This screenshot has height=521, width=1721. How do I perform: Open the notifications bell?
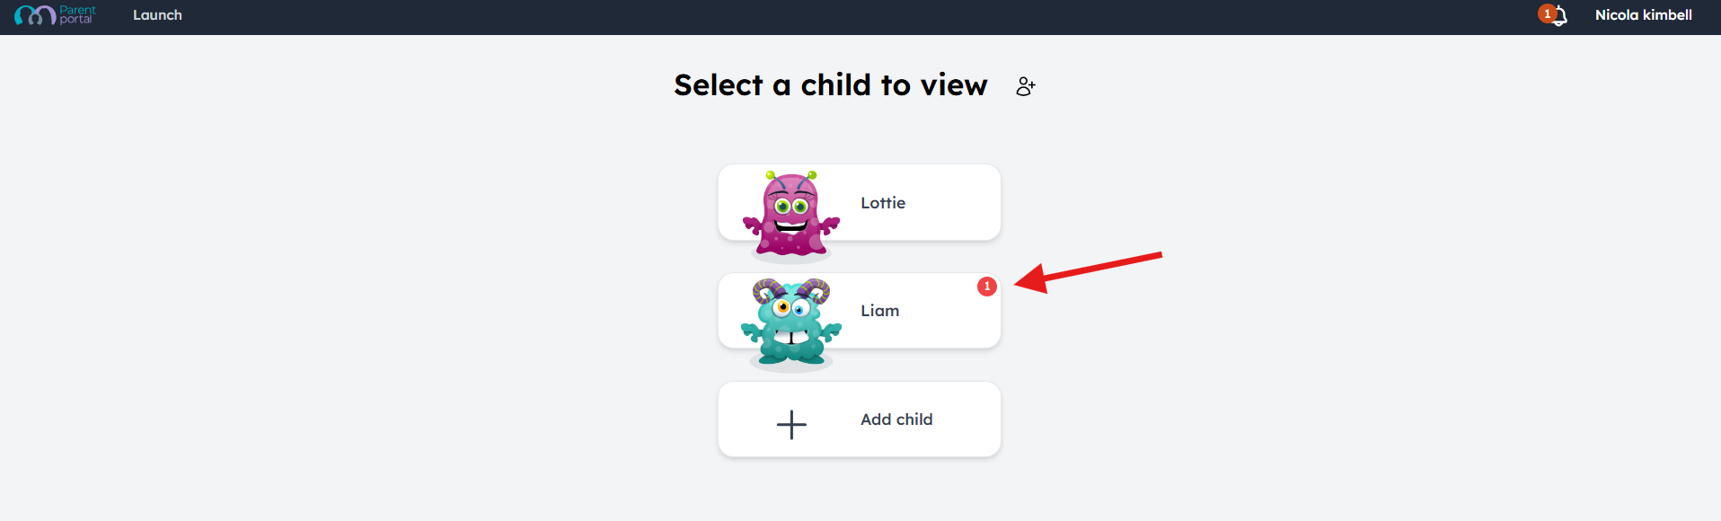coord(1560,16)
